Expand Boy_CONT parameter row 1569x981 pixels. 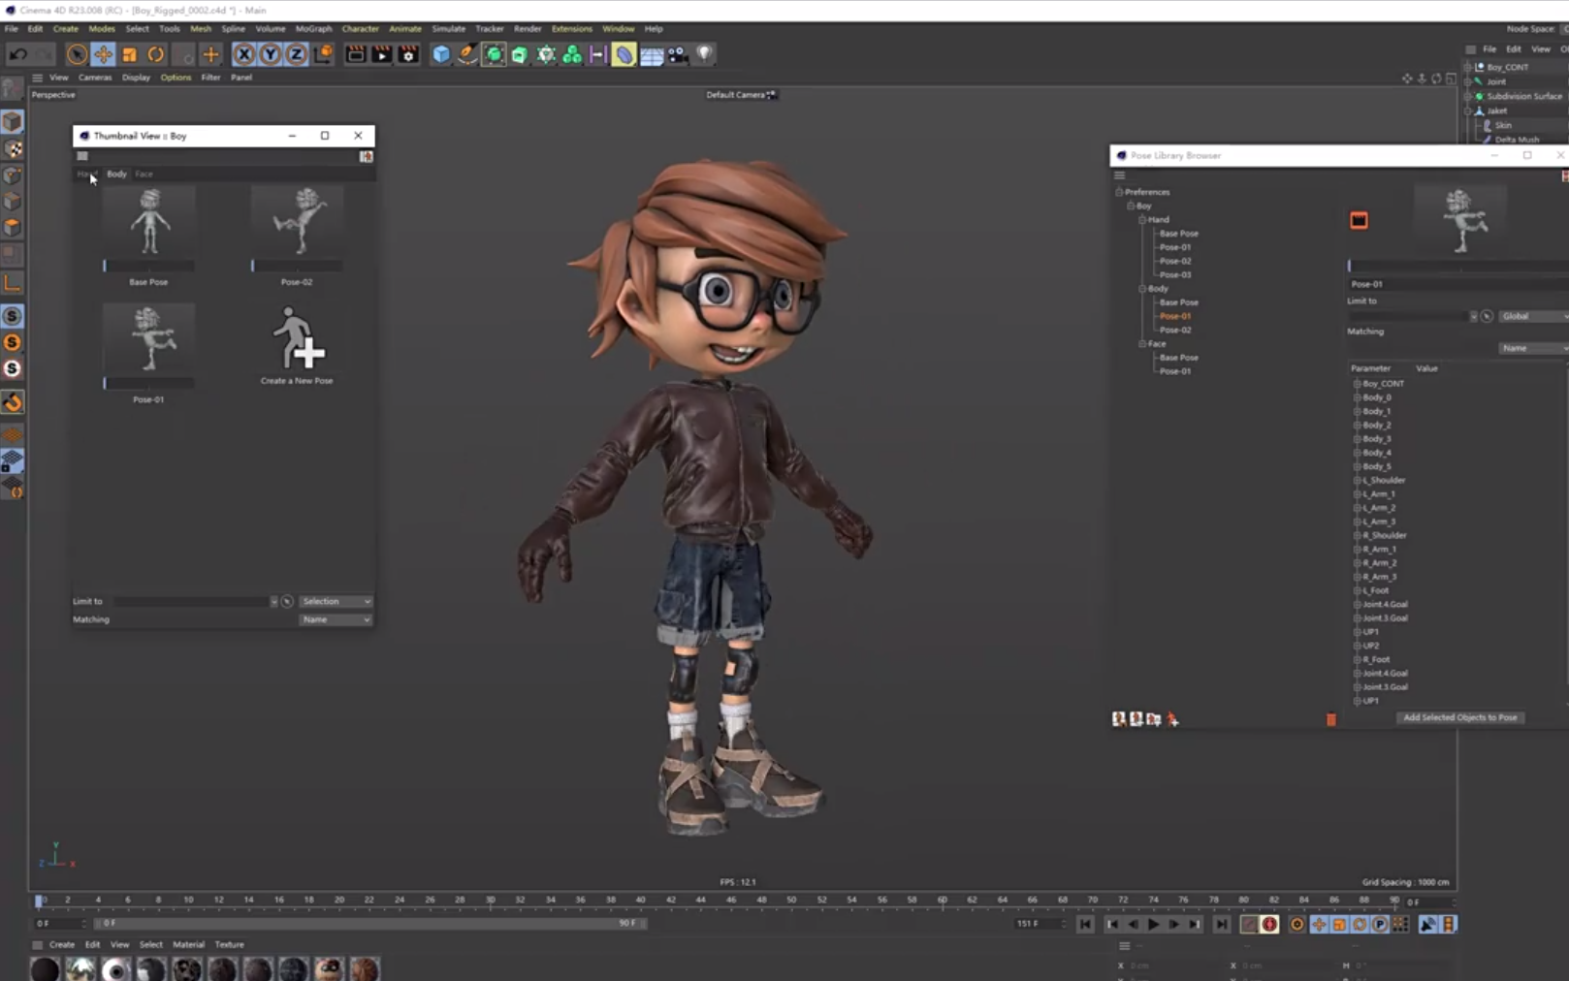tap(1358, 384)
